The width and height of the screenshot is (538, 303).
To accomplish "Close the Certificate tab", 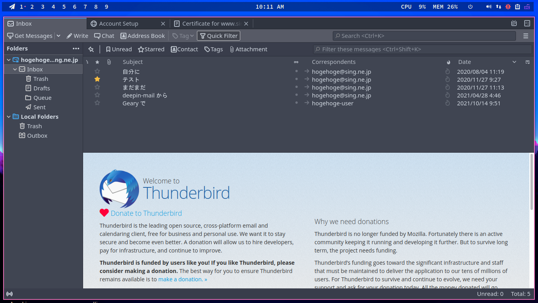I will point(246,24).
